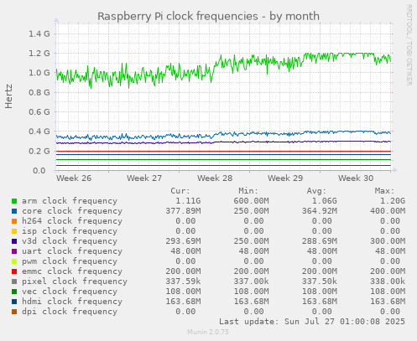The image size is (417, 341).
Task: Select the 'emmc clock frequency' legend label
Action: [72, 271]
